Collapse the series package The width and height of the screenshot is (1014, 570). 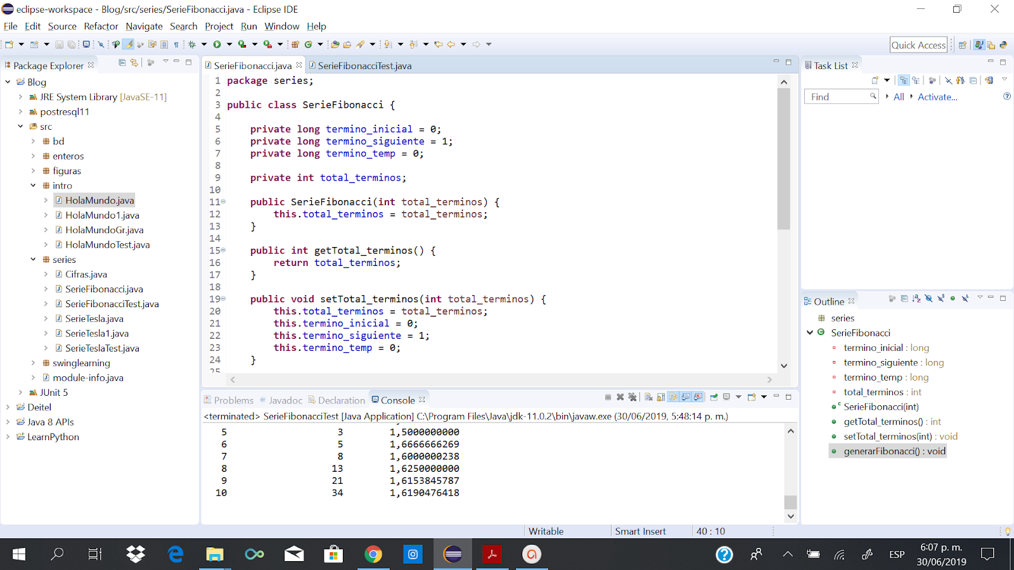pyautogui.click(x=33, y=259)
